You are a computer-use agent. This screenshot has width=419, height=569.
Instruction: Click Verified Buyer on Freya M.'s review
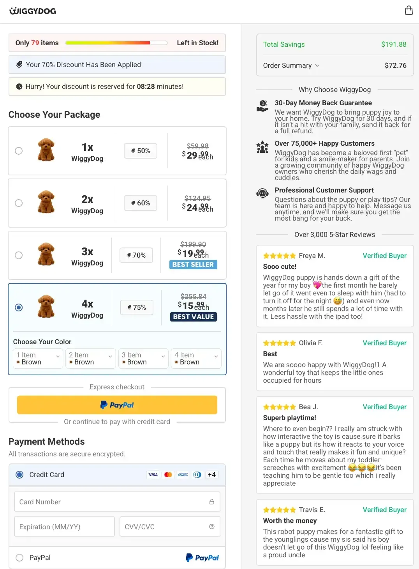pos(384,255)
